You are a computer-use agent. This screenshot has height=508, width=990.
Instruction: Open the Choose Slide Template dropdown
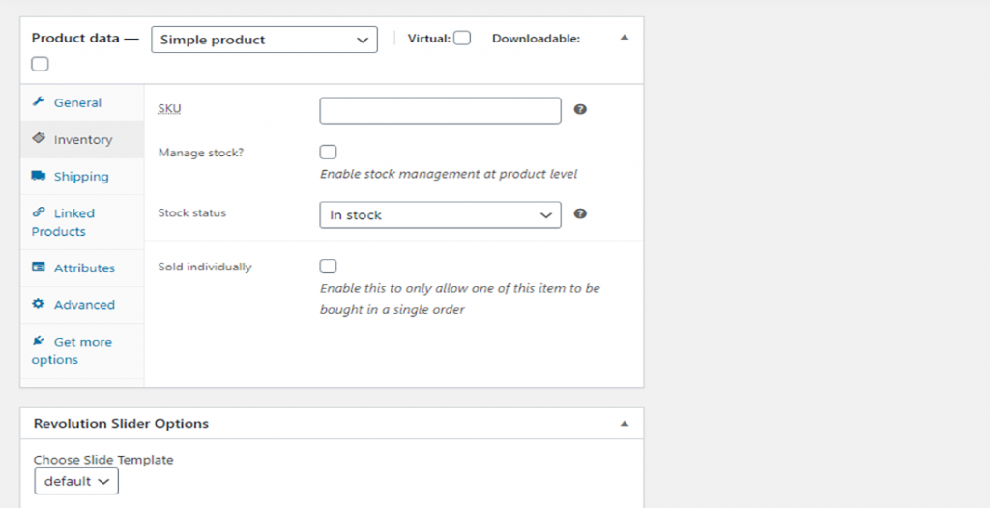(76, 481)
